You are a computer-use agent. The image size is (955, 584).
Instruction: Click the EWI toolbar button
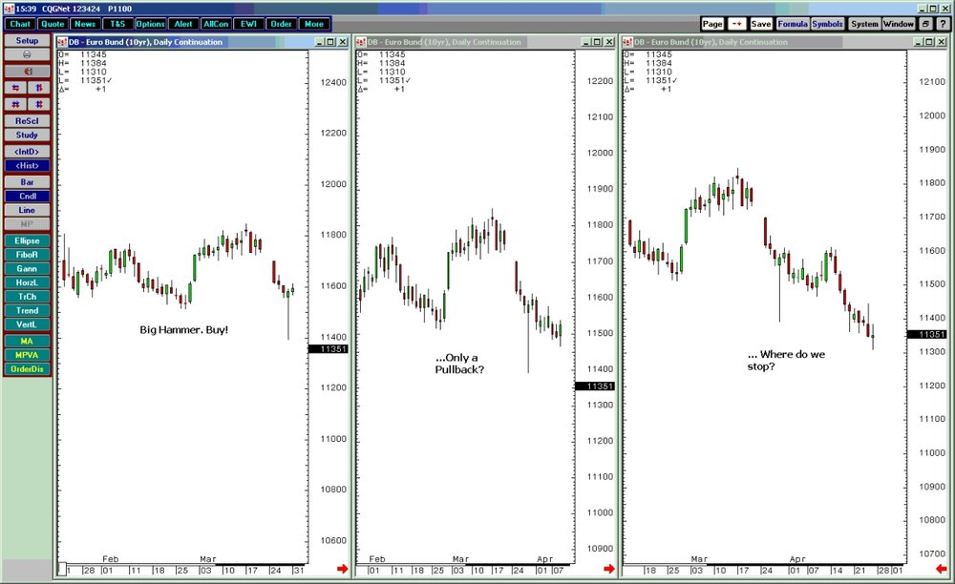(248, 24)
